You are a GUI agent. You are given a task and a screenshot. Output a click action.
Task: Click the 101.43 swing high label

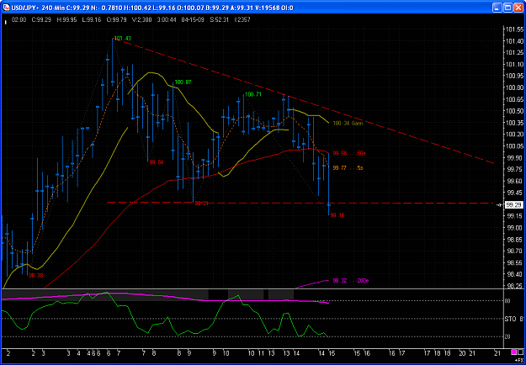pyautogui.click(x=122, y=38)
